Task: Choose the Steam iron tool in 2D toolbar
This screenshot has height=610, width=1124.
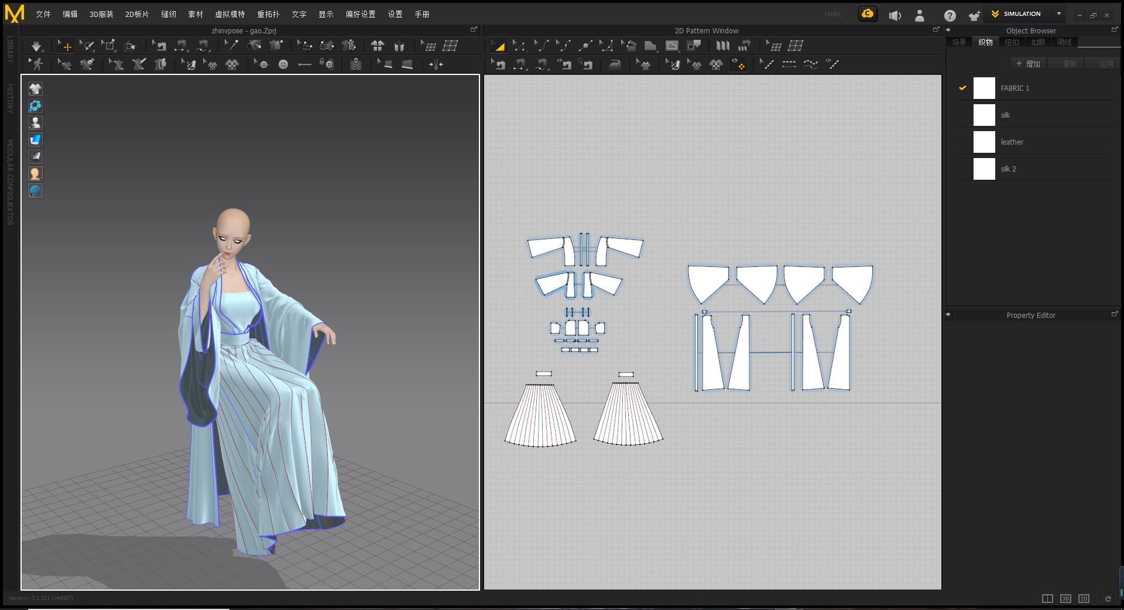Action: point(614,64)
